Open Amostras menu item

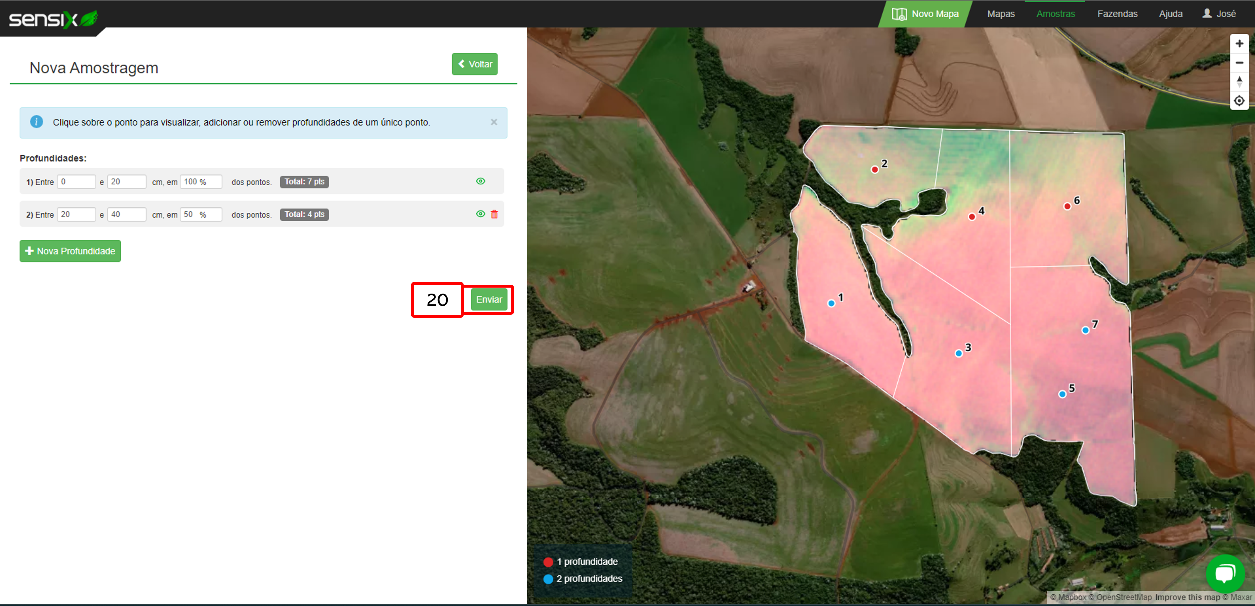click(x=1055, y=14)
